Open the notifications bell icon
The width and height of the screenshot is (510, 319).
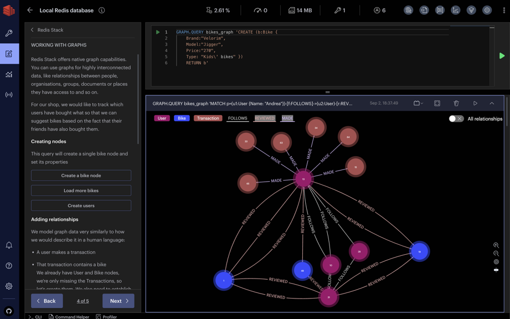(9, 245)
